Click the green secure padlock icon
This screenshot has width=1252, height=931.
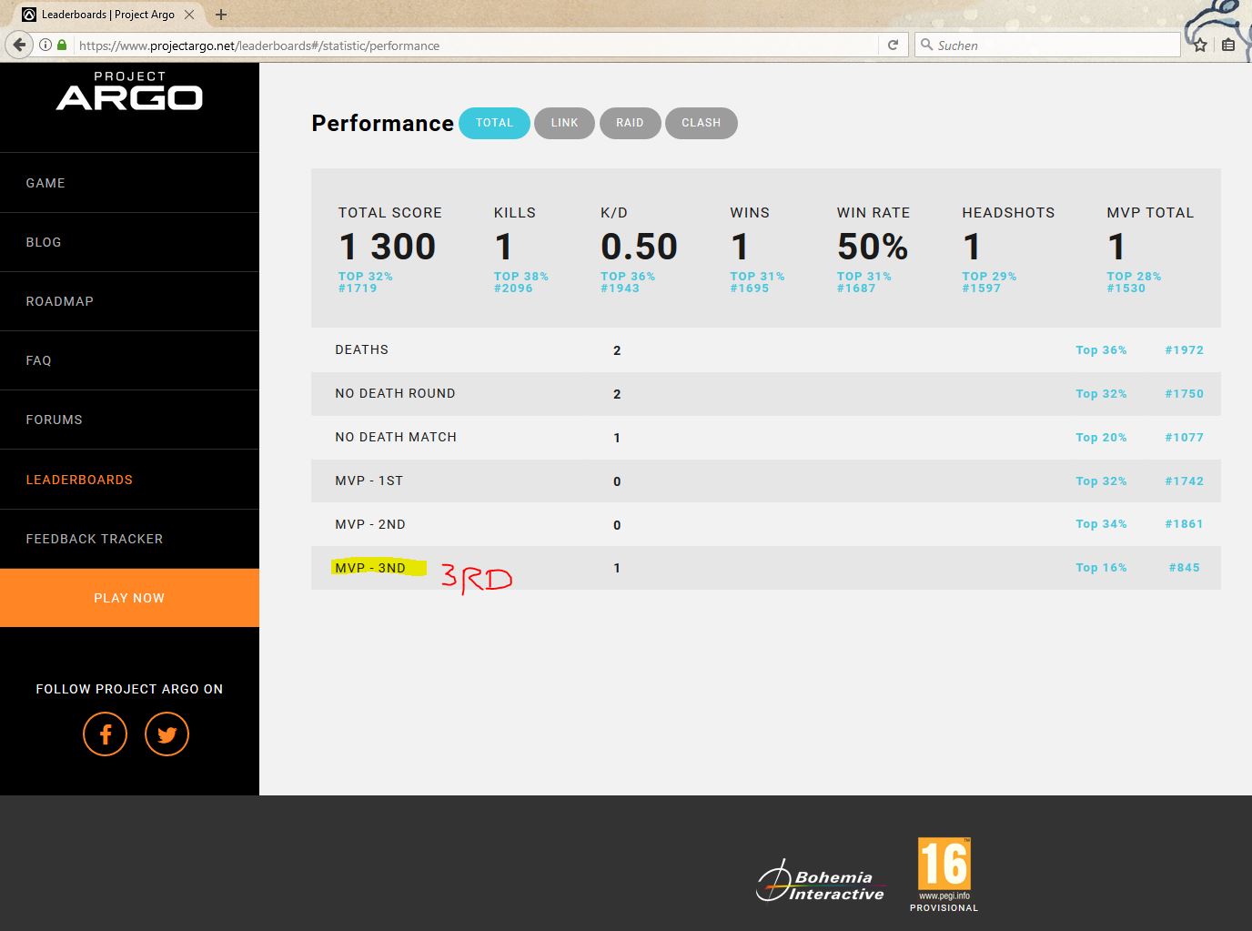[62, 45]
